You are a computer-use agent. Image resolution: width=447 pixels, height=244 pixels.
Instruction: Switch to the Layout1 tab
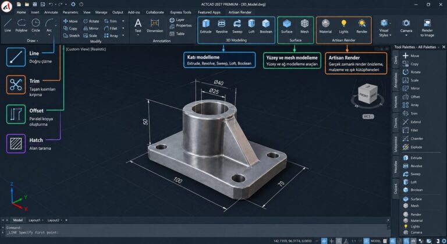tap(34, 220)
